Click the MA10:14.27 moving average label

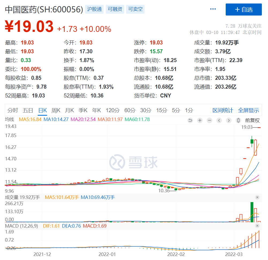pos(56,119)
